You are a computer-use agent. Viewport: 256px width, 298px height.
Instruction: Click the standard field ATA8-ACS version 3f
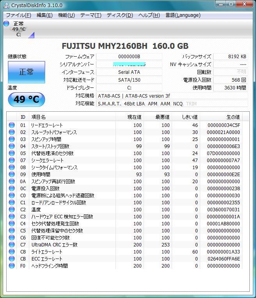point(172,96)
